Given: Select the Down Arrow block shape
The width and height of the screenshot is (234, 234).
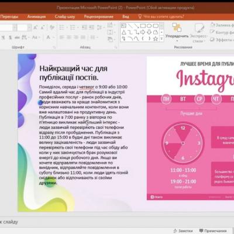Looking at the screenshot, I should coord(149,32).
